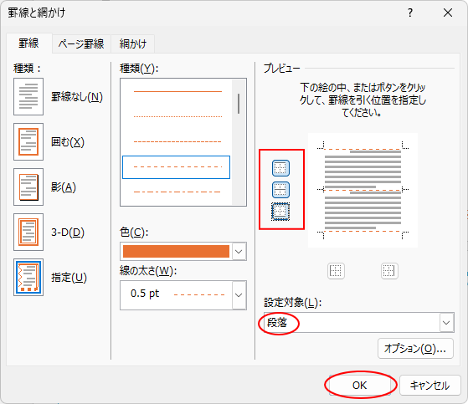Toggle the middle horizontal border button
Screen dimensions: 468x404
point(280,190)
